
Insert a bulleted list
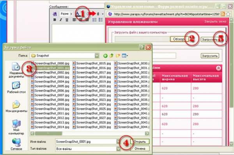click(x=101, y=20)
